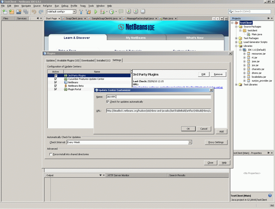Run the main project with green arrow
Screen dimensions: 275x209
pos(96,12)
